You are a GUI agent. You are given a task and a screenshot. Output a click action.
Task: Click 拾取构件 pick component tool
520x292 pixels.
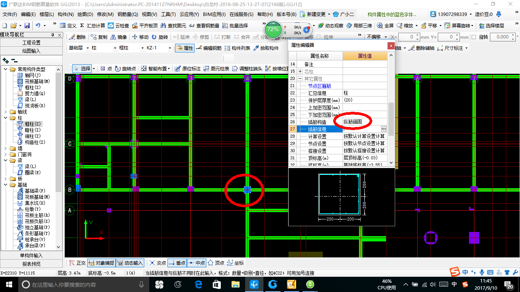click(x=266, y=48)
